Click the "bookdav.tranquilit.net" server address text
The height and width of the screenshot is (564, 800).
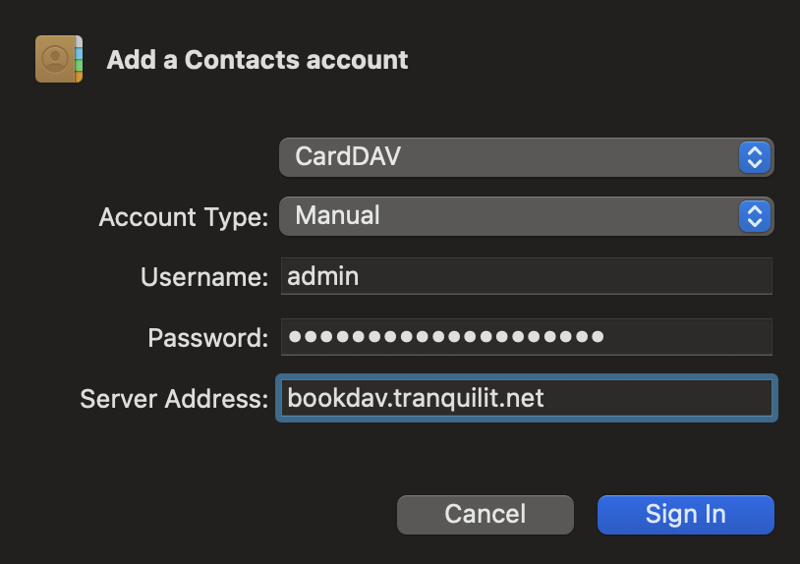415,398
